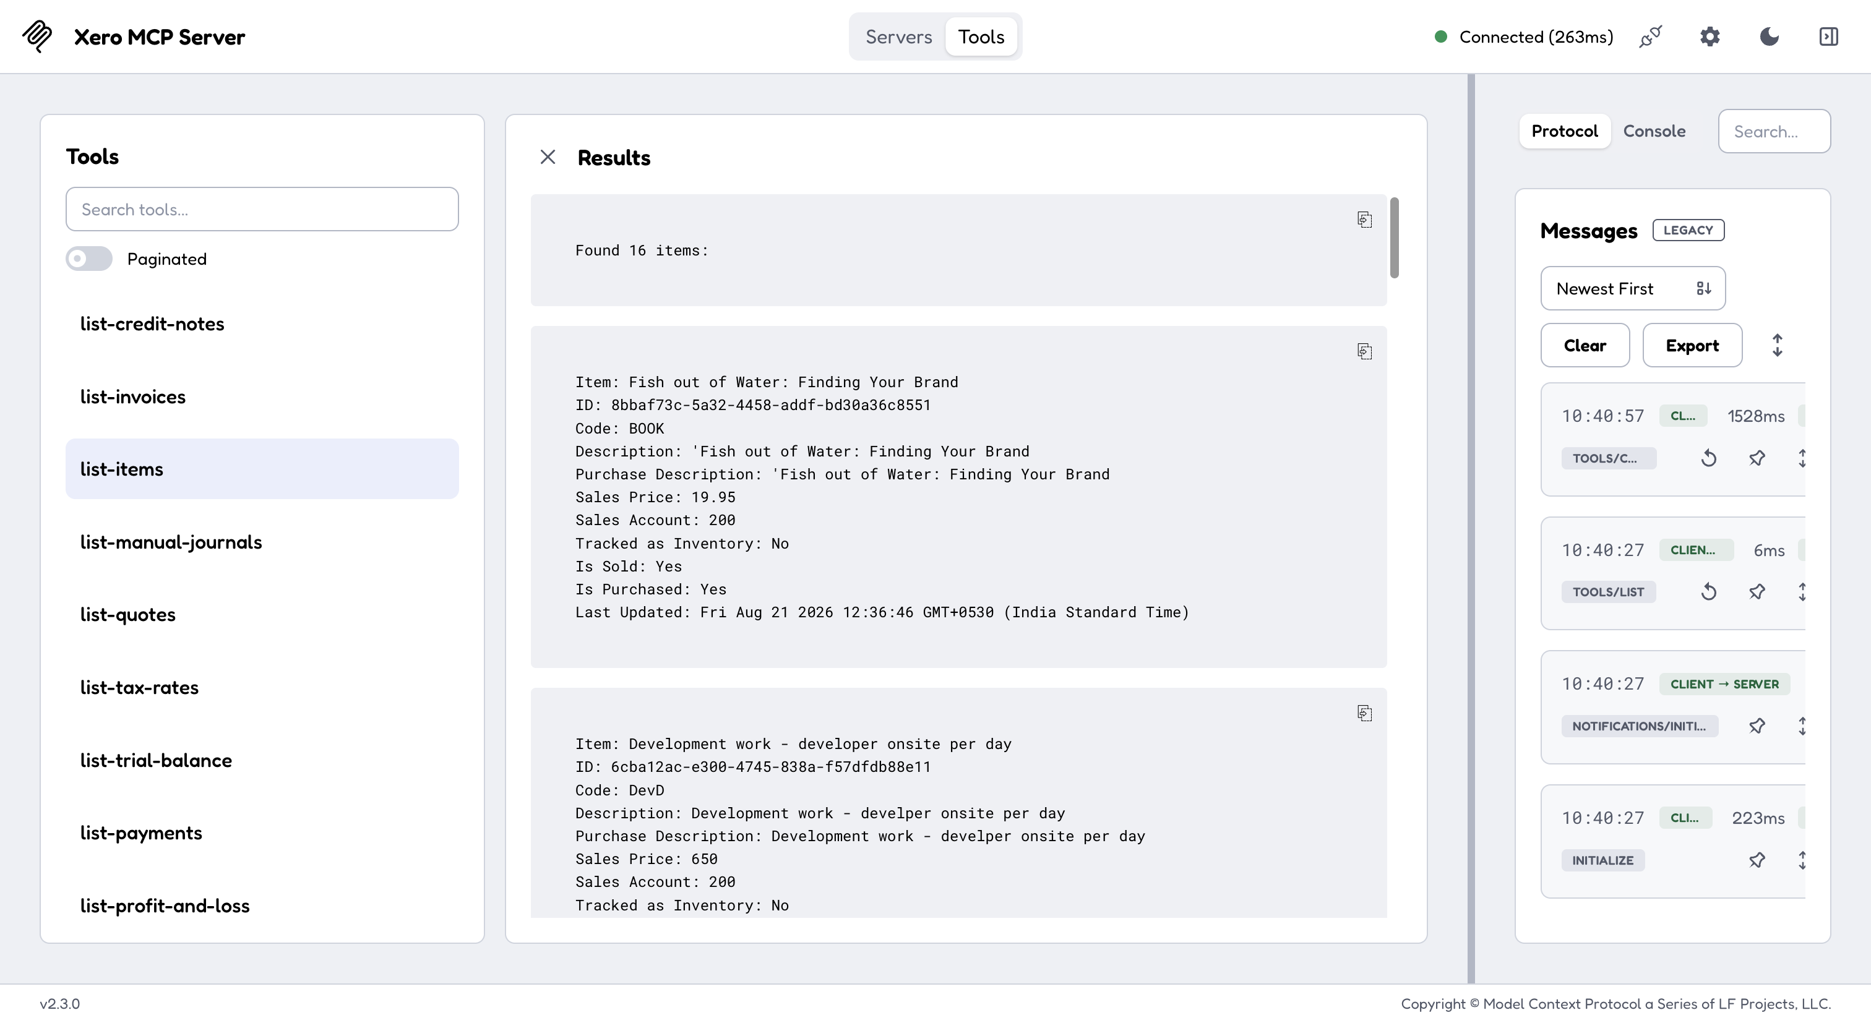Export the messages
Image resolution: width=1871 pixels, height=1023 pixels.
1692,345
